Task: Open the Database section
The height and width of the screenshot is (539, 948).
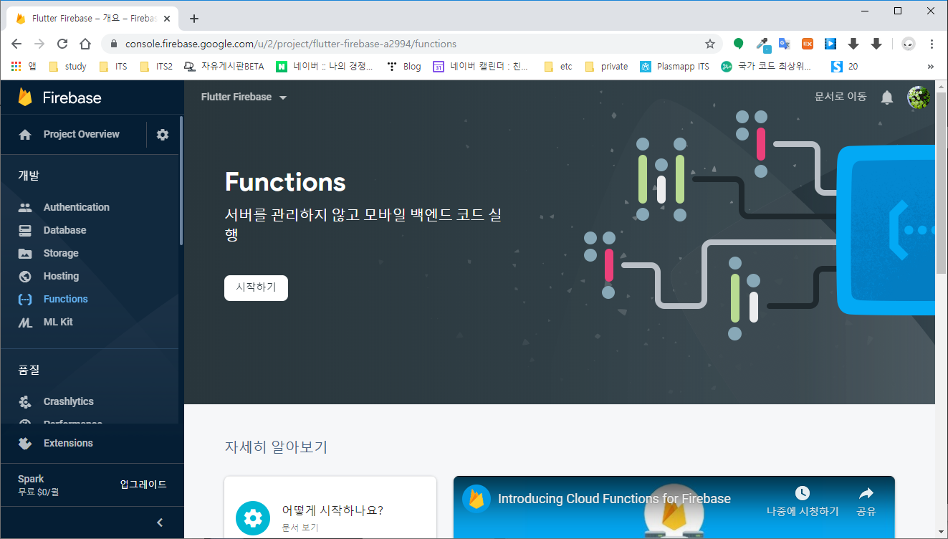Action: 64,230
